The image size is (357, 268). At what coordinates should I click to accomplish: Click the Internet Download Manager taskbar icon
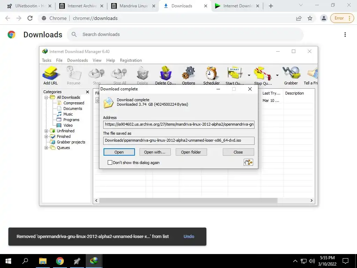pos(94,261)
